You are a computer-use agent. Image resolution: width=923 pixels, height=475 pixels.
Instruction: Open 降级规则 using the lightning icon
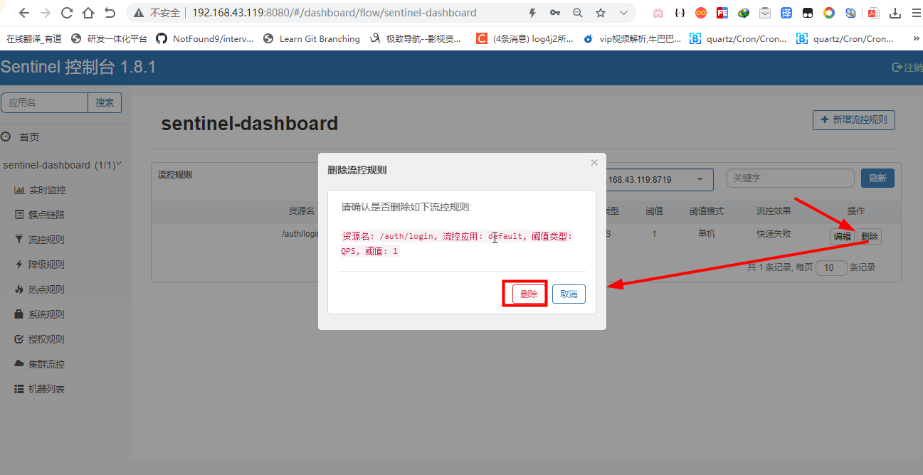tap(19, 265)
